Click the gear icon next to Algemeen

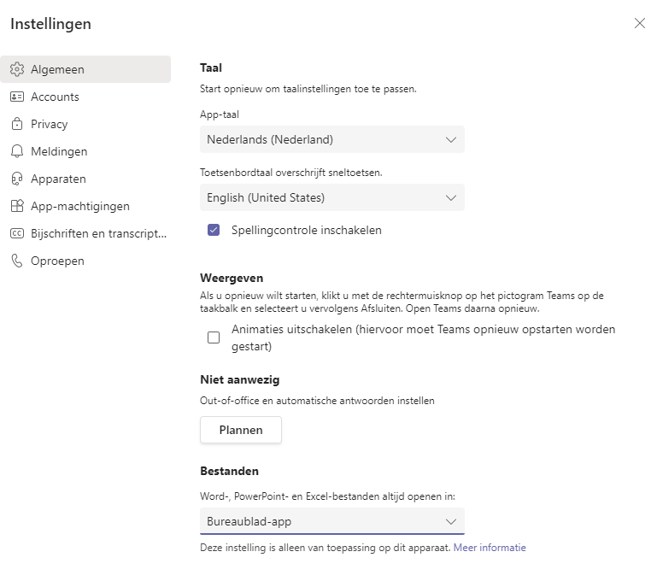point(17,69)
